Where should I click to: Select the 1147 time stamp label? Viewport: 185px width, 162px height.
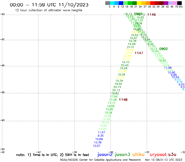click(139, 53)
